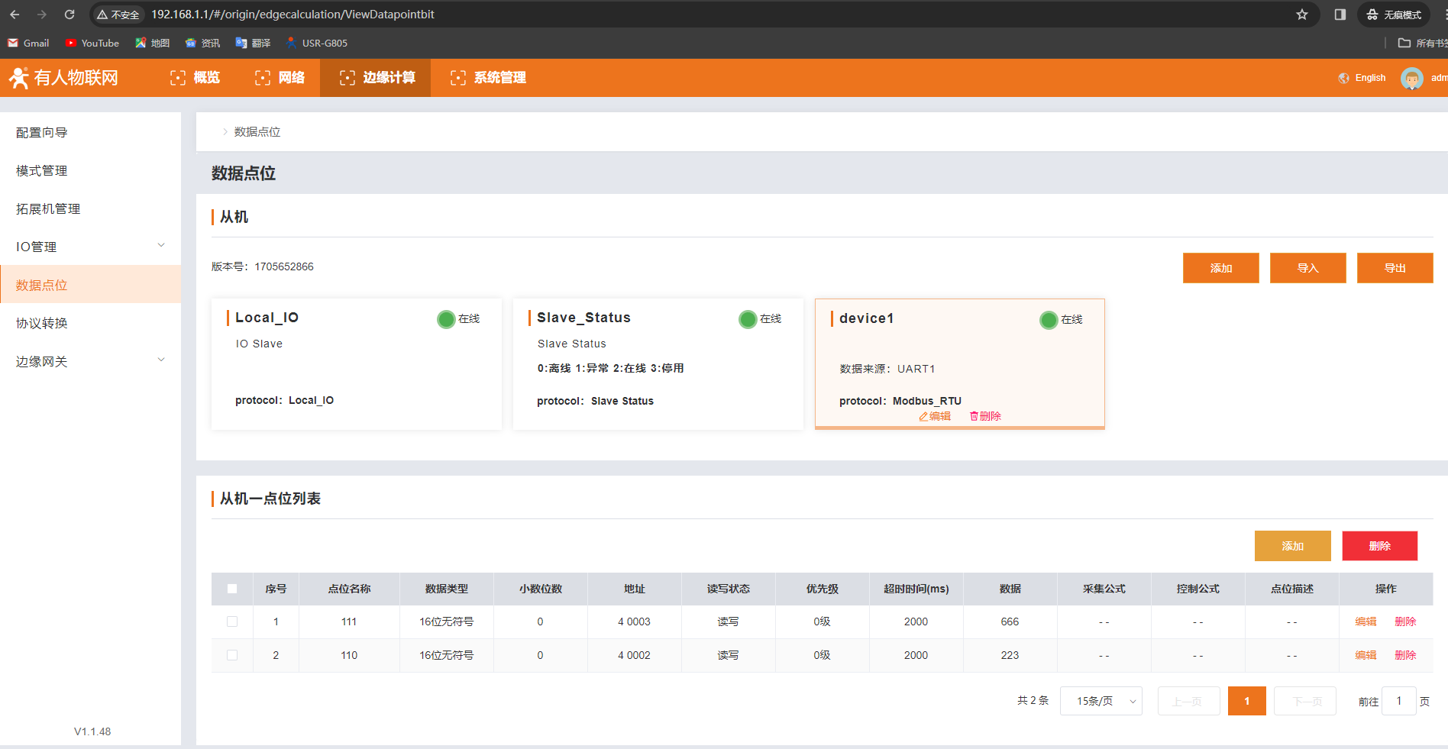
Task: Bookmark this page with star icon
Action: click(1302, 15)
